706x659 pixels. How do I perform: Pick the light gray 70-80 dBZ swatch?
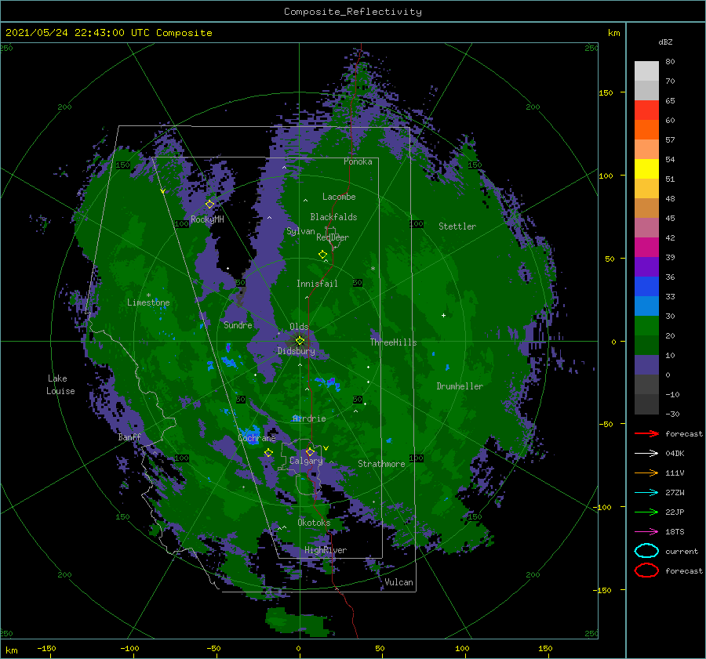646,71
